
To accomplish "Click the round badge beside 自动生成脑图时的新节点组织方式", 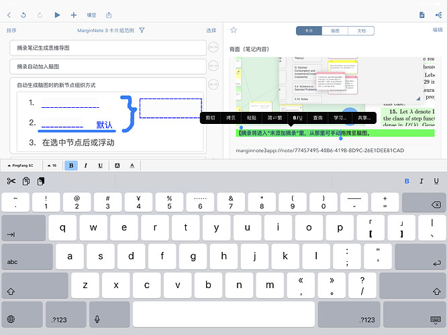I will 213,84.
